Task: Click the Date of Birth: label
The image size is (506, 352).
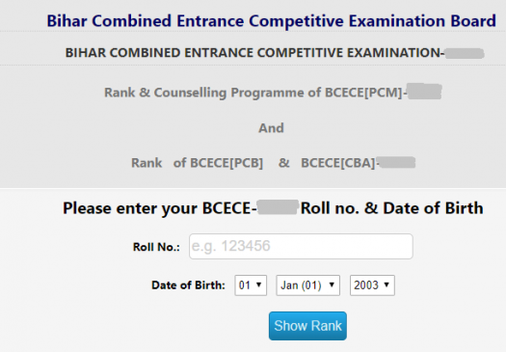Action: pos(189,285)
